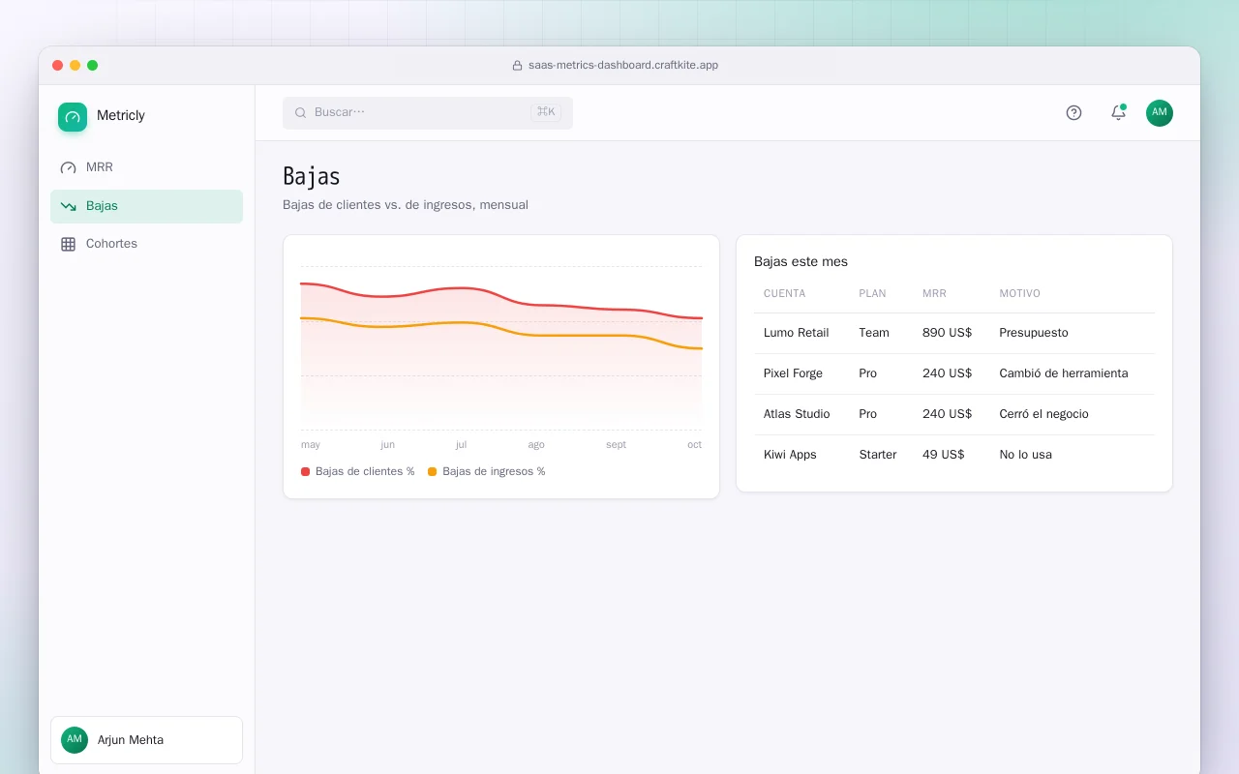1239x774 pixels.
Task: Click the 890 US$ value
Action: click(x=947, y=333)
